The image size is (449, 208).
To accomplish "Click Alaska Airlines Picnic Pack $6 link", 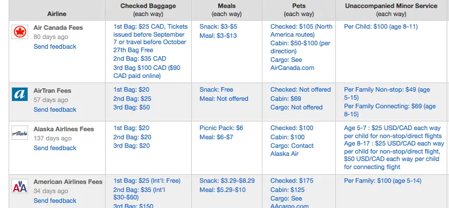I will [x=221, y=128].
